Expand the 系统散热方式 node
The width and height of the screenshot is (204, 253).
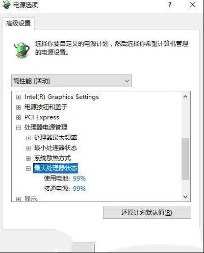click(28, 158)
